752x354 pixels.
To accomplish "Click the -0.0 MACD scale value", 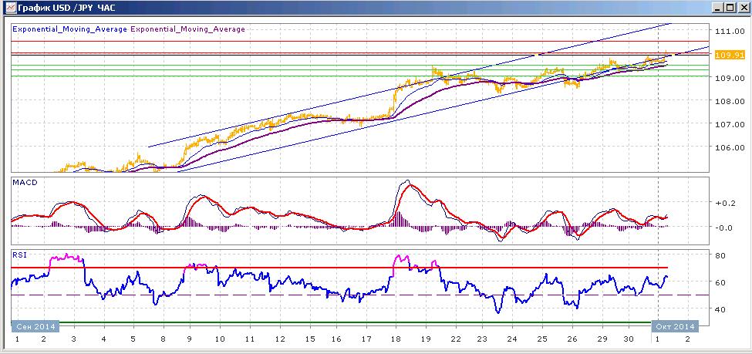I will (724, 228).
